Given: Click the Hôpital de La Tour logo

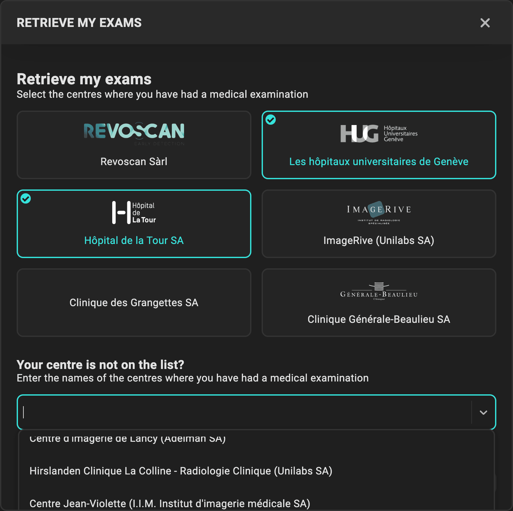Looking at the screenshot, I should click(x=134, y=213).
